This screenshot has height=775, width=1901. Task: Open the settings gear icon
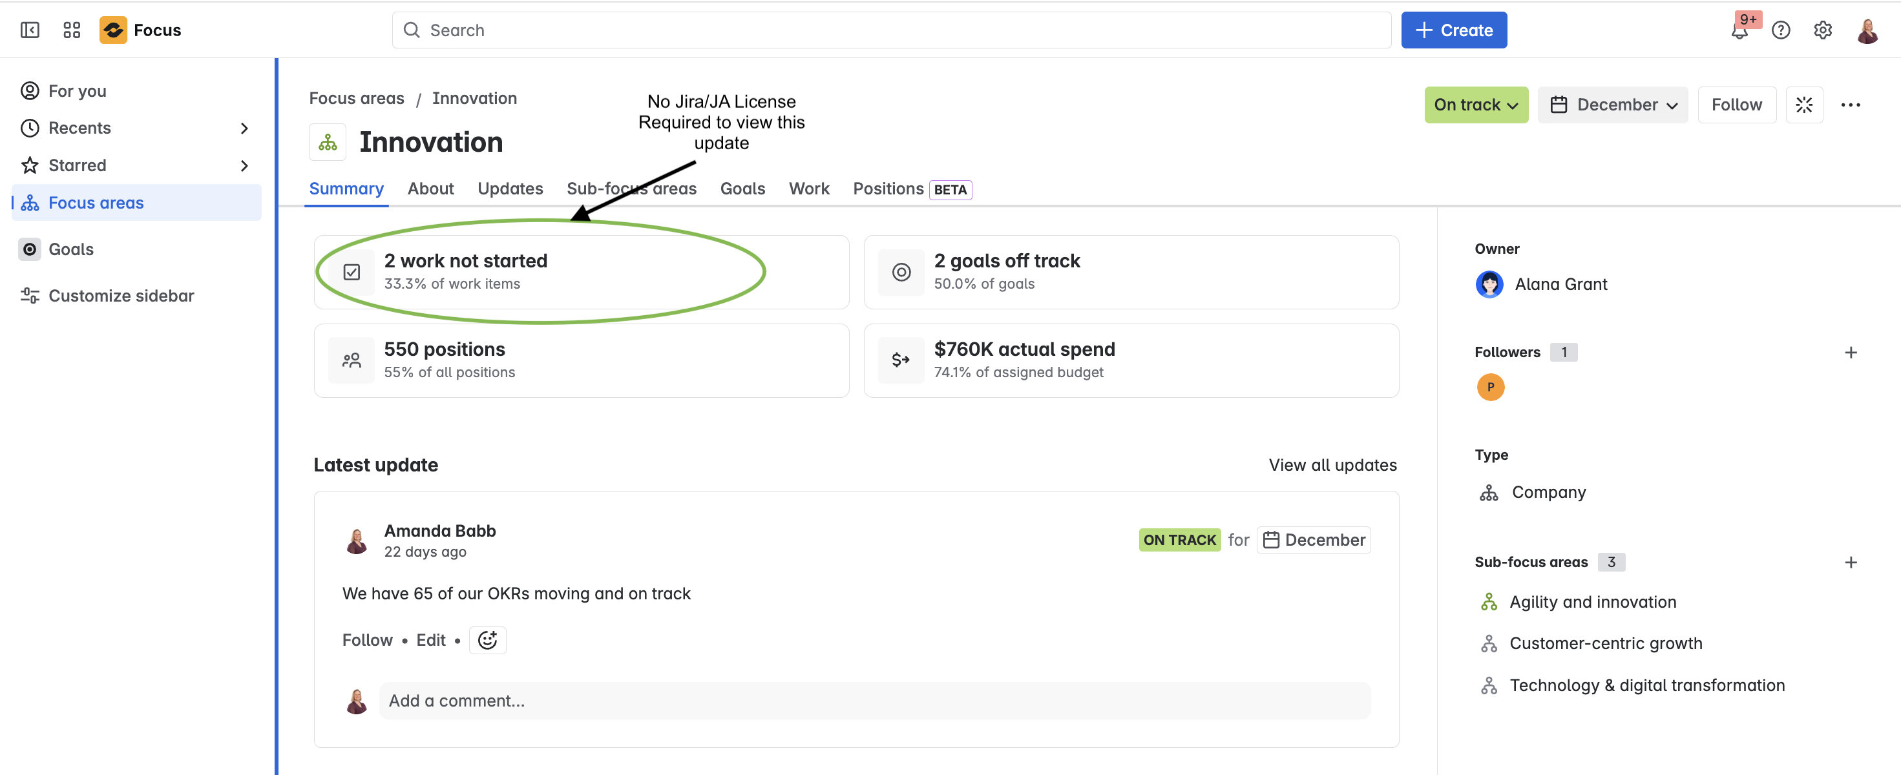(x=1823, y=30)
